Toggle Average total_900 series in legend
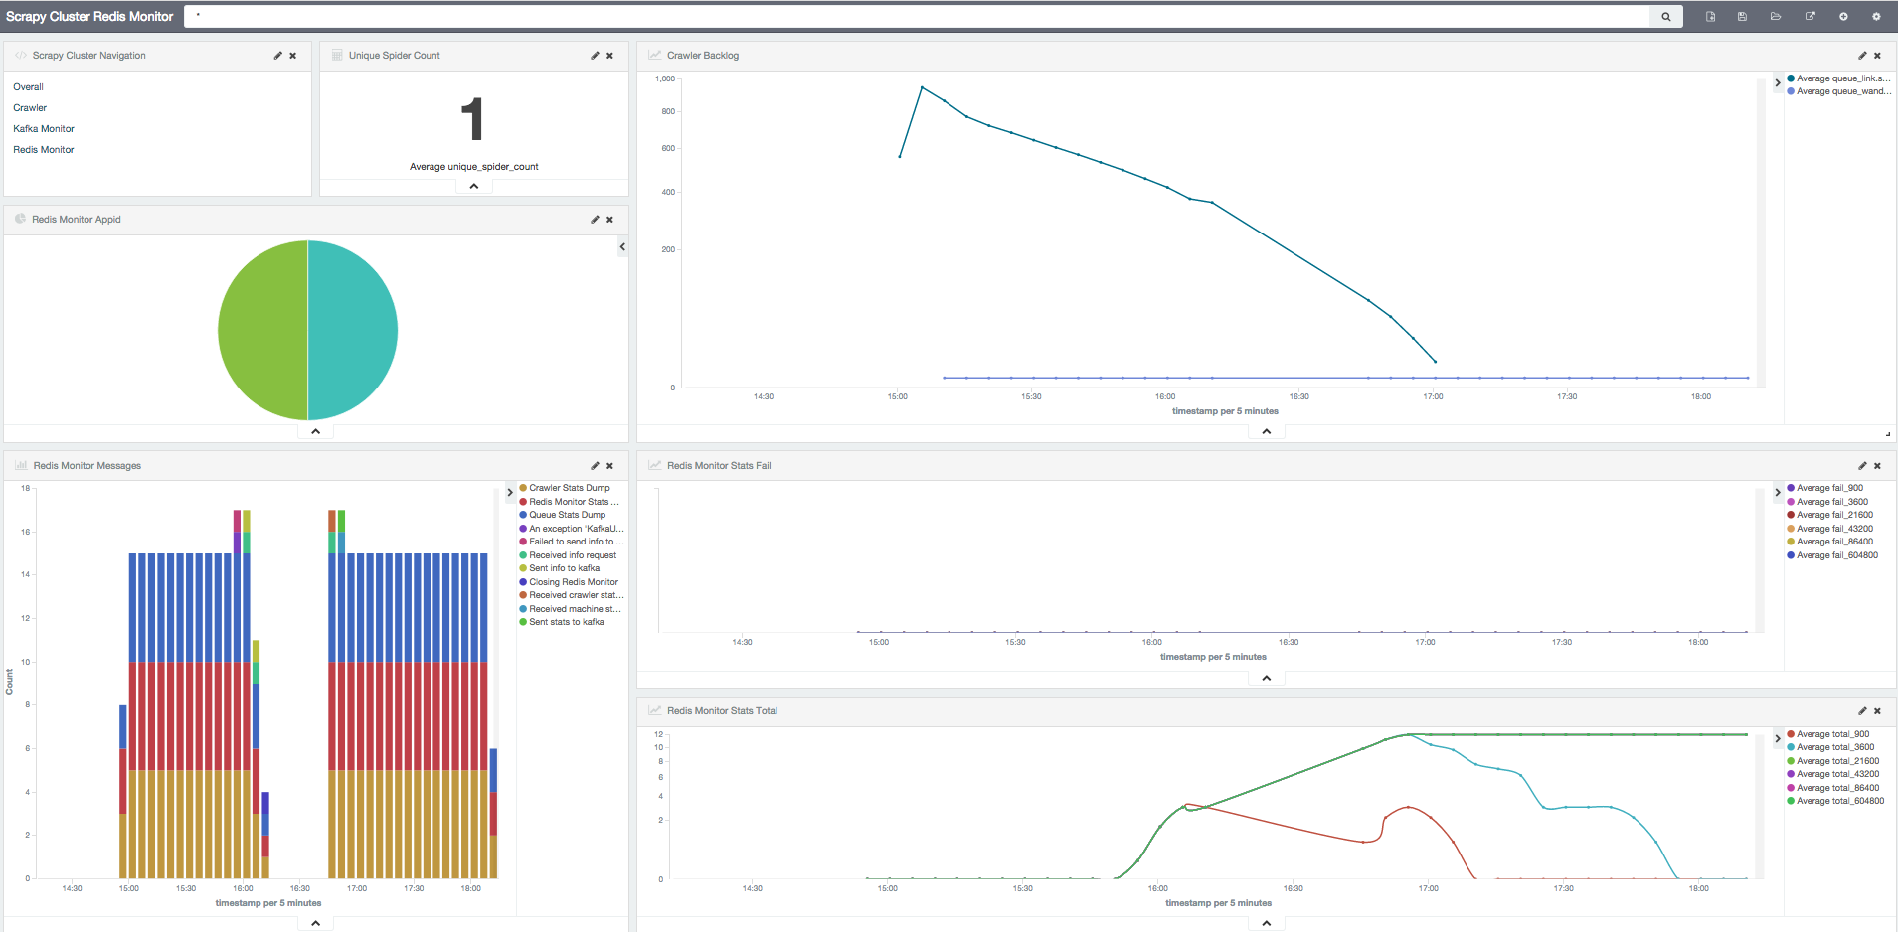This screenshot has width=1898, height=932. tap(1832, 734)
